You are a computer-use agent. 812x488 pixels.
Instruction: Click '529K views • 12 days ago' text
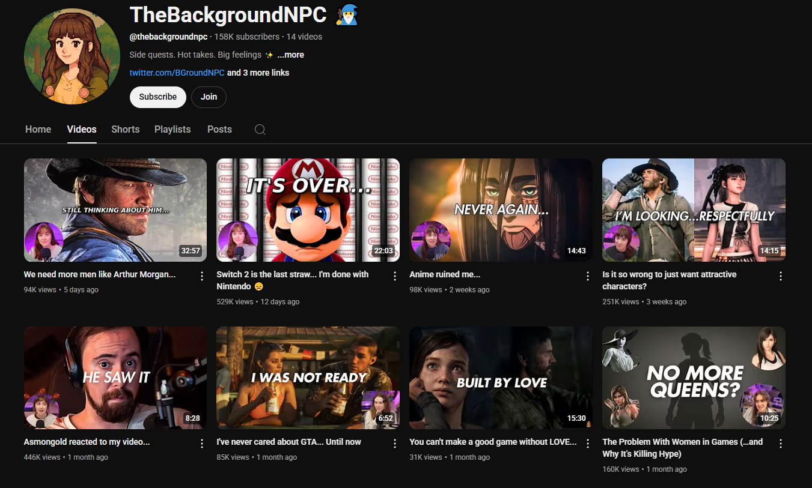pos(258,302)
